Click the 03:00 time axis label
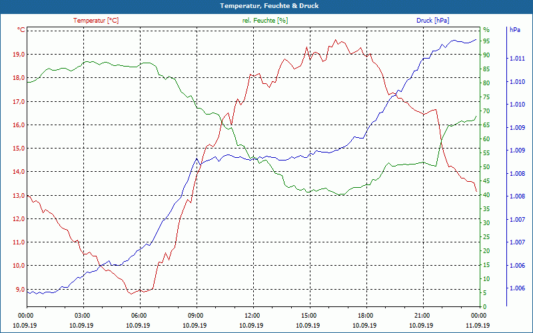 81,316
